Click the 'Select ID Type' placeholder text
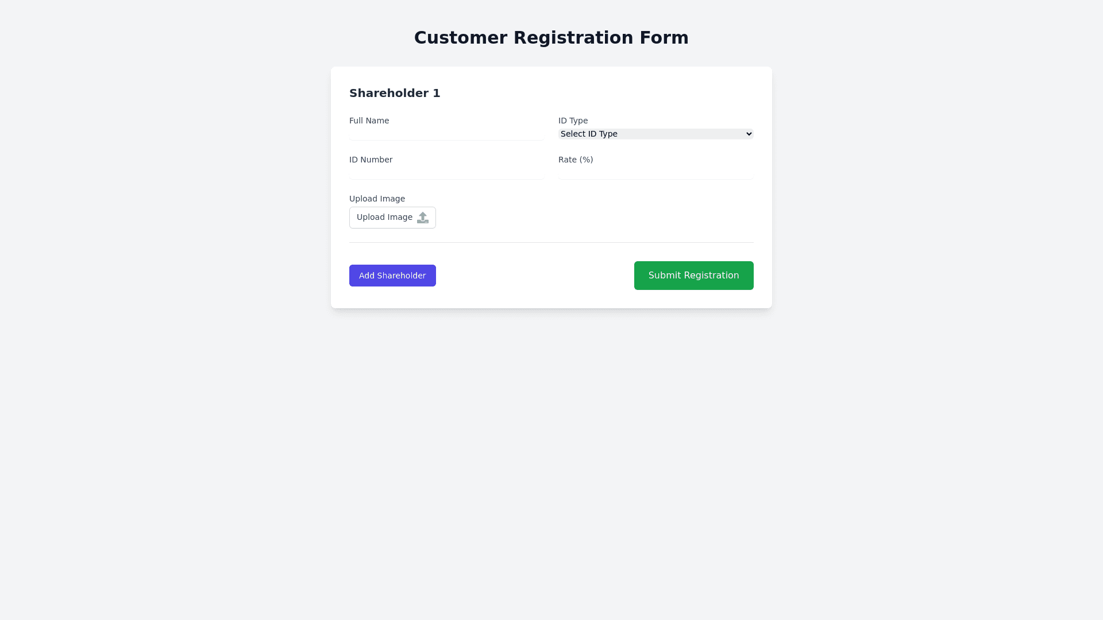This screenshot has height=620, width=1103. (589, 134)
